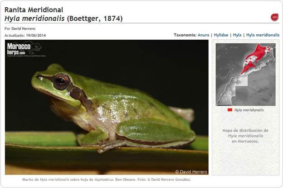The width and height of the screenshot is (283, 188).
Task: Click the scientific name heading Hyla meridionalis (Boettger, 1874)
Action: pyautogui.click(x=63, y=19)
